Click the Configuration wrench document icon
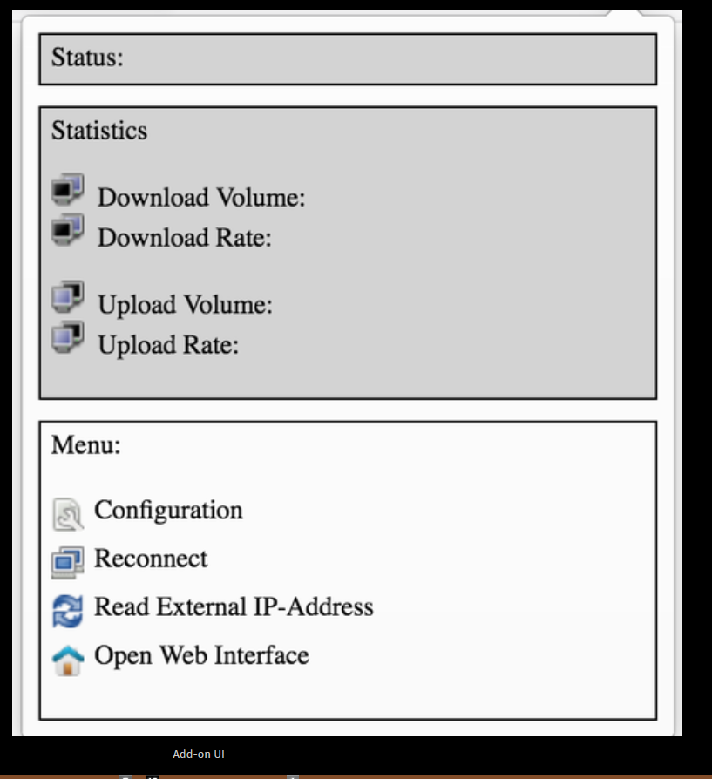Viewport: 712px width, 779px height. click(68, 514)
